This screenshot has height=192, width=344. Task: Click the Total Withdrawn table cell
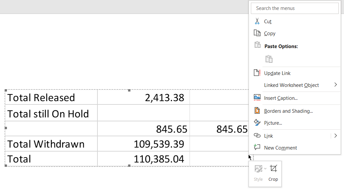coord(51,144)
